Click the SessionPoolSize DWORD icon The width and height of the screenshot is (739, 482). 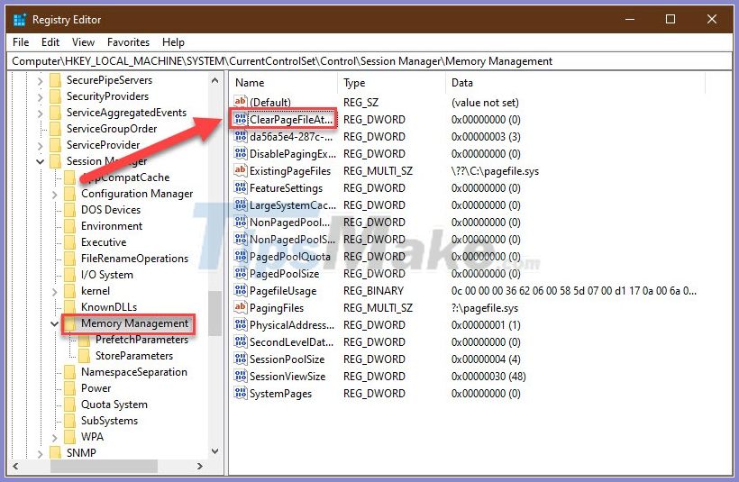click(x=241, y=359)
